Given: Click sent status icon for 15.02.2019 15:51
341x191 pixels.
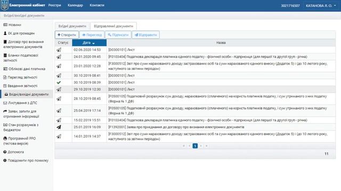Looking at the screenshot, I should (59, 120).
